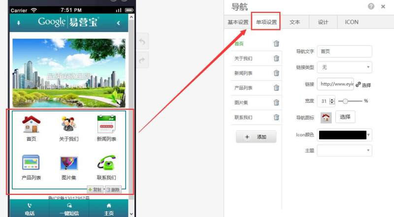Tap the download arrow in phone header
This screenshot has height=217, width=394.
click(19, 23)
